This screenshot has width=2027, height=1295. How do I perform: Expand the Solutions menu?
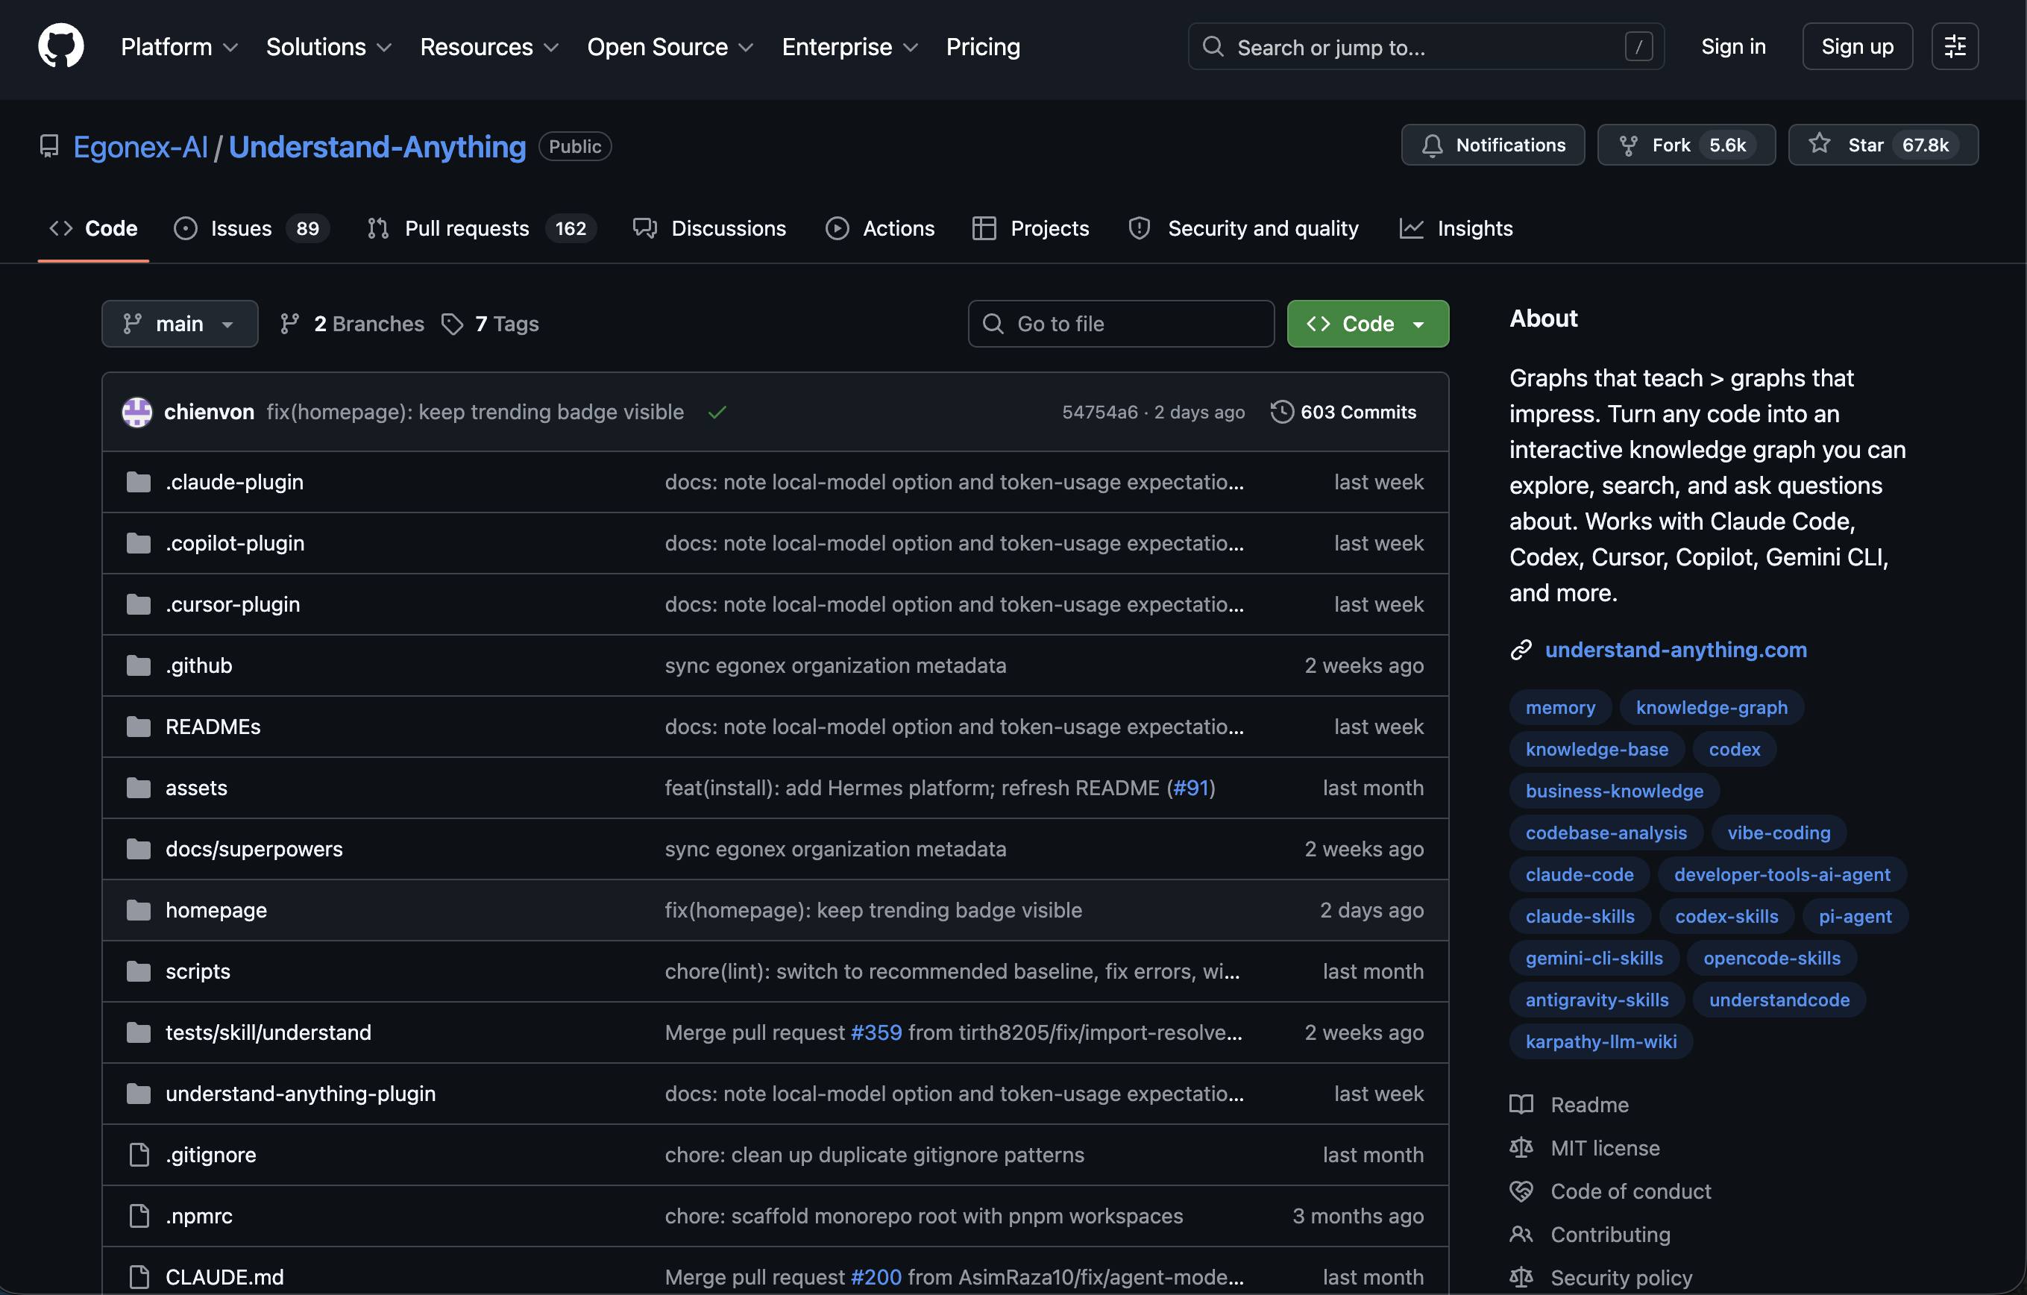328,47
